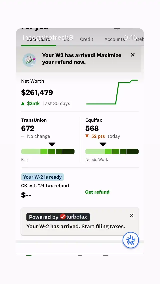
Task: Tap the Your W-2 is ready badge
Action: point(42,177)
